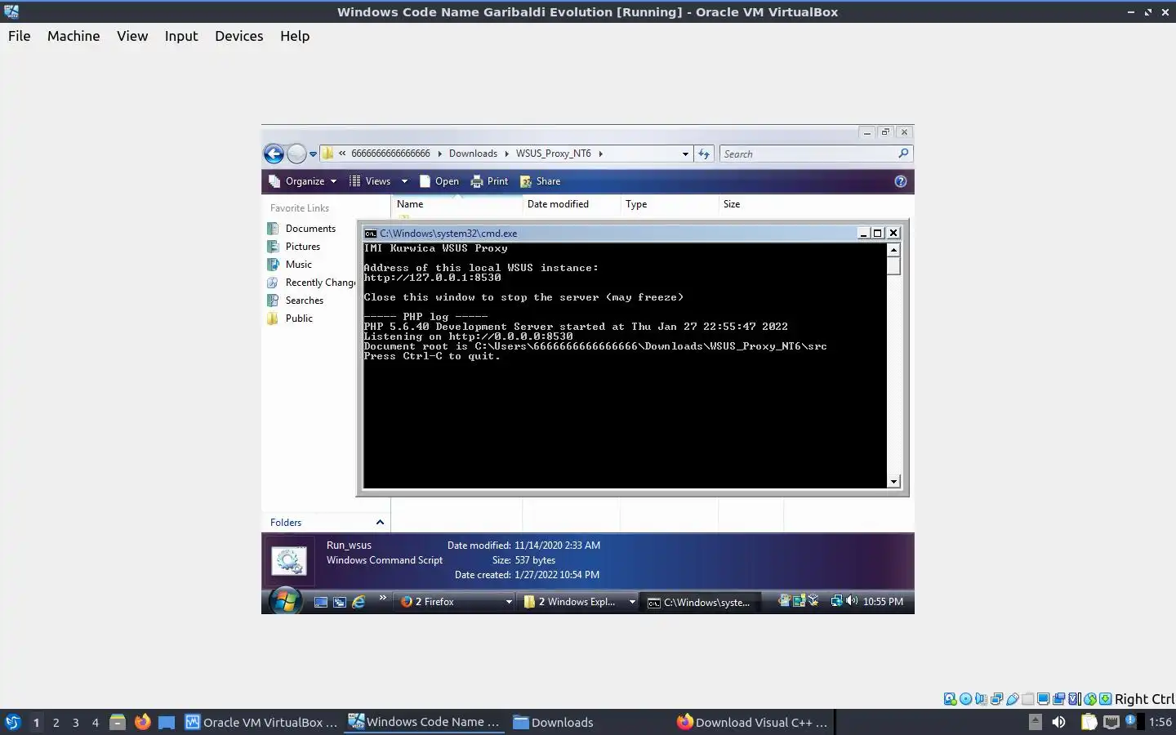Click cmd window scrollbar up arrow
The height and width of the screenshot is (735, 1176).
(893, 250)
